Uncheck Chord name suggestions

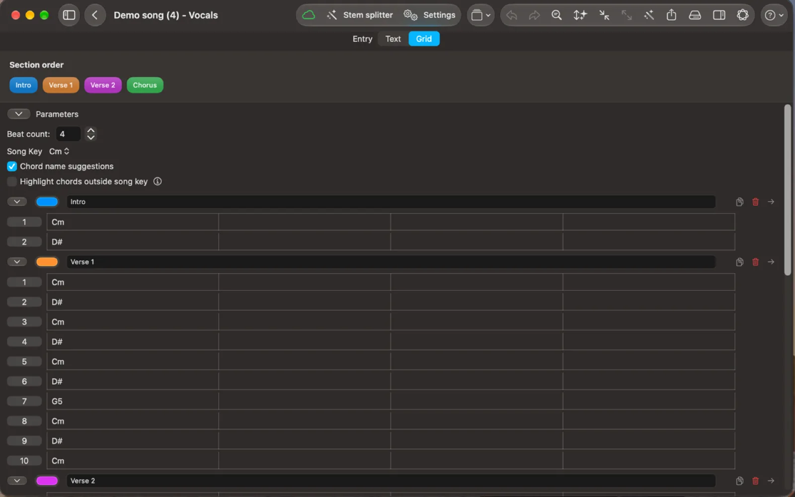pos(12,166)
